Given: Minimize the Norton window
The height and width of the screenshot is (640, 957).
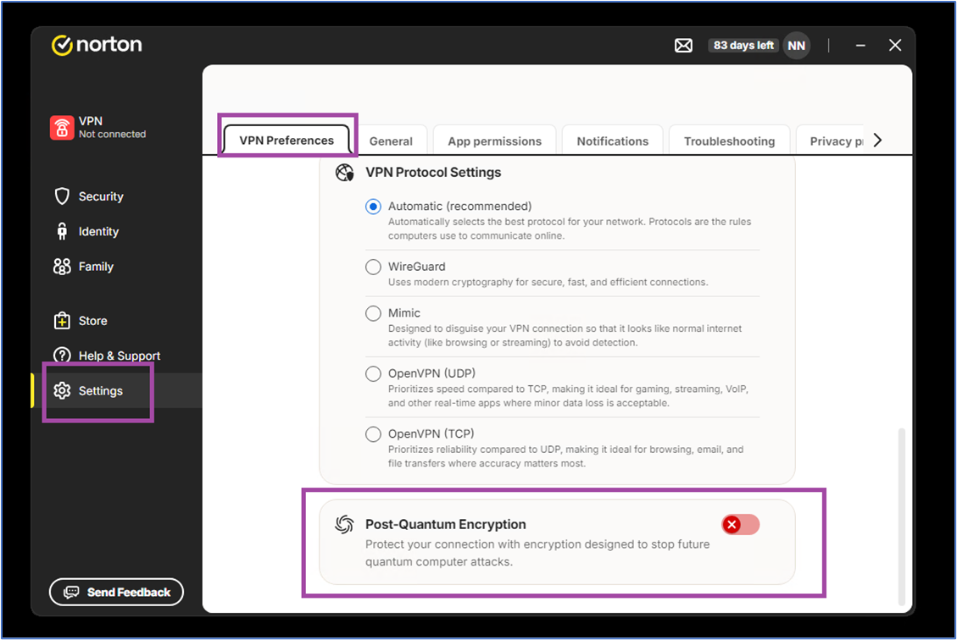Looking at the screenshot, I should click(860, 46).
